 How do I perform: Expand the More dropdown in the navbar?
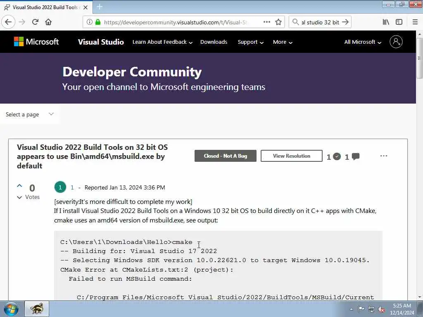tap(283, 42)
